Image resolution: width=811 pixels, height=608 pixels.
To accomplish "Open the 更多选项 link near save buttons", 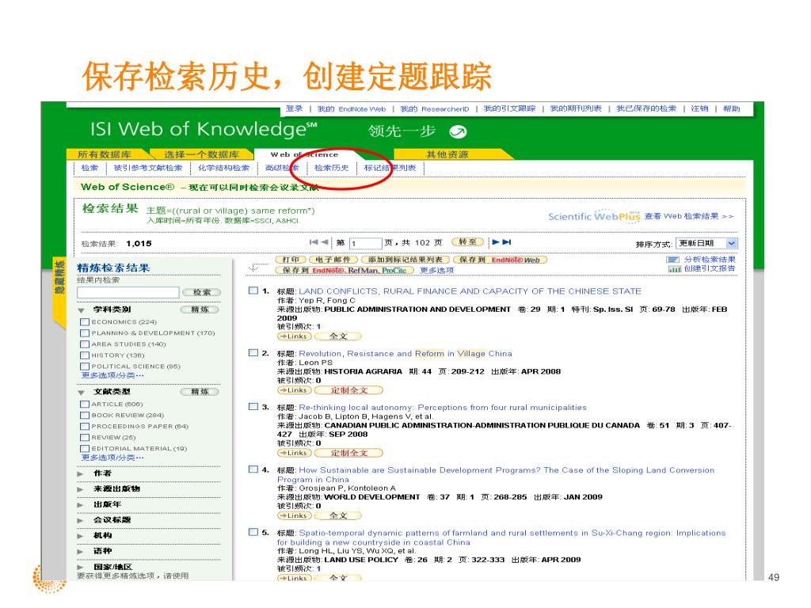I will pyautogui.click(x=436, y=270).
